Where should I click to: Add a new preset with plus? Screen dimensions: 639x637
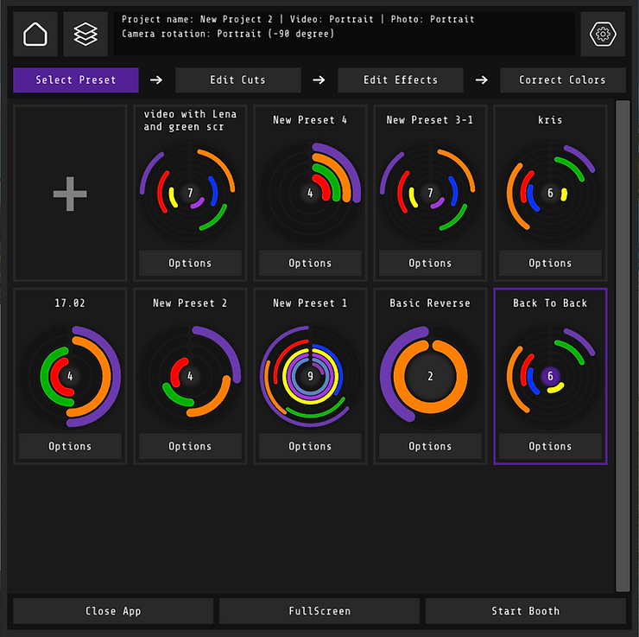coord(70,194)
